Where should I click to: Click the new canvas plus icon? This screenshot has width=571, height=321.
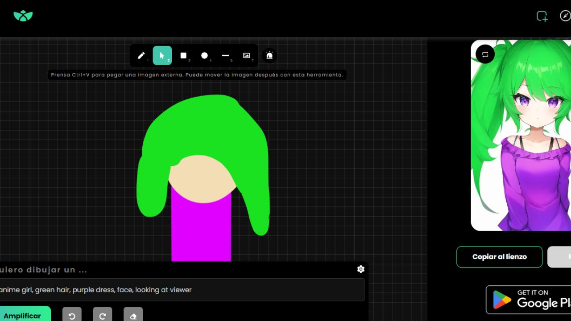[542, 16]
